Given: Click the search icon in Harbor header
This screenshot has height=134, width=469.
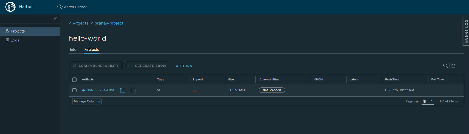Looking at the screenshot, I should [x=60, y=7].
